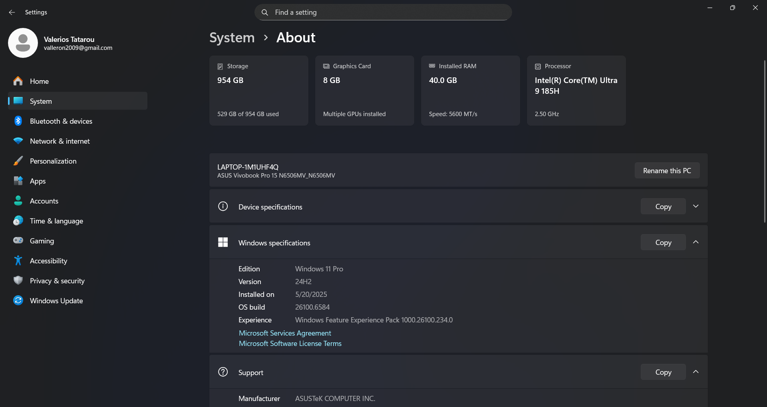Open the Accounts settings page
Viewport: 767px width, 407px height.
[x=77, y=201]
